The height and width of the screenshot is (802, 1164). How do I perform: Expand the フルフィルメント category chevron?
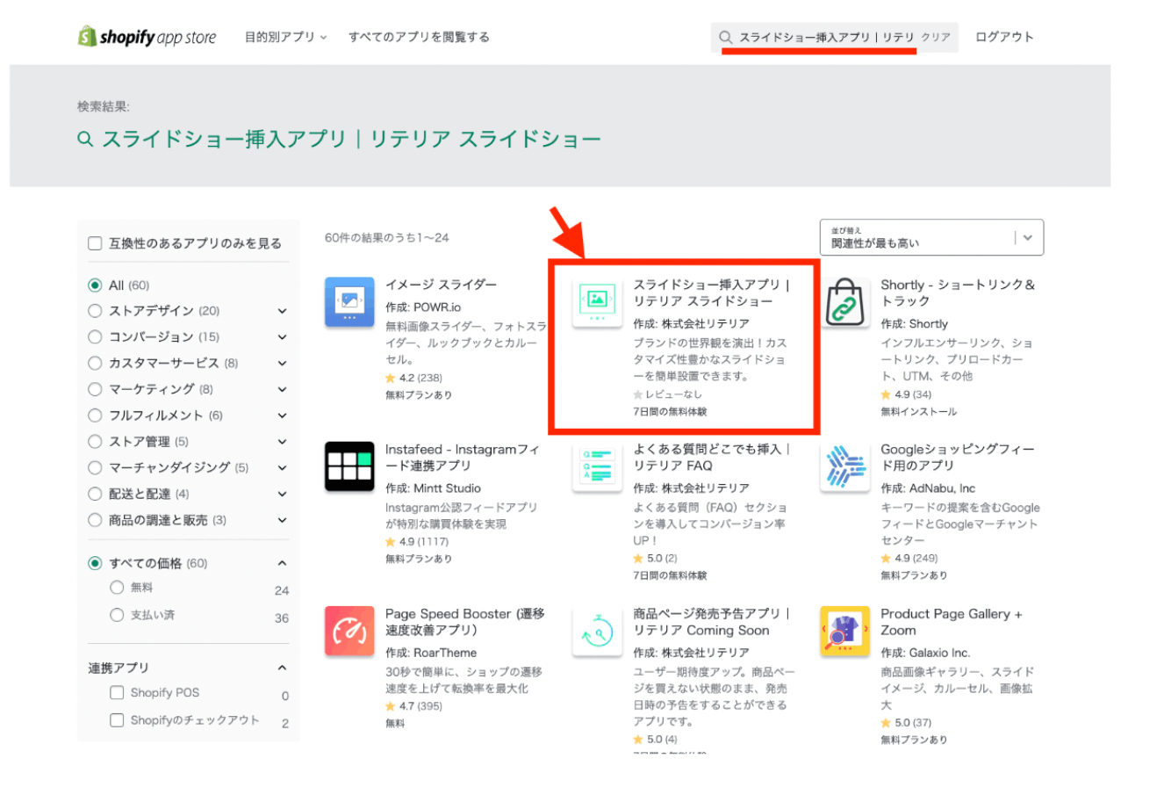[x=282, y=415]
